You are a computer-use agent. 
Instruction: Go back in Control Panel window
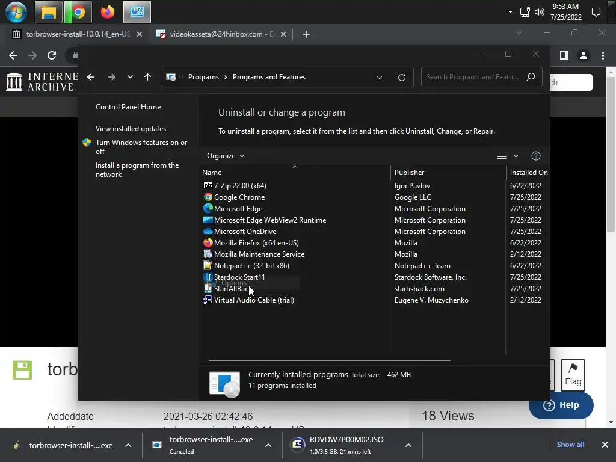pyautogui.click(x=91, y=77)
